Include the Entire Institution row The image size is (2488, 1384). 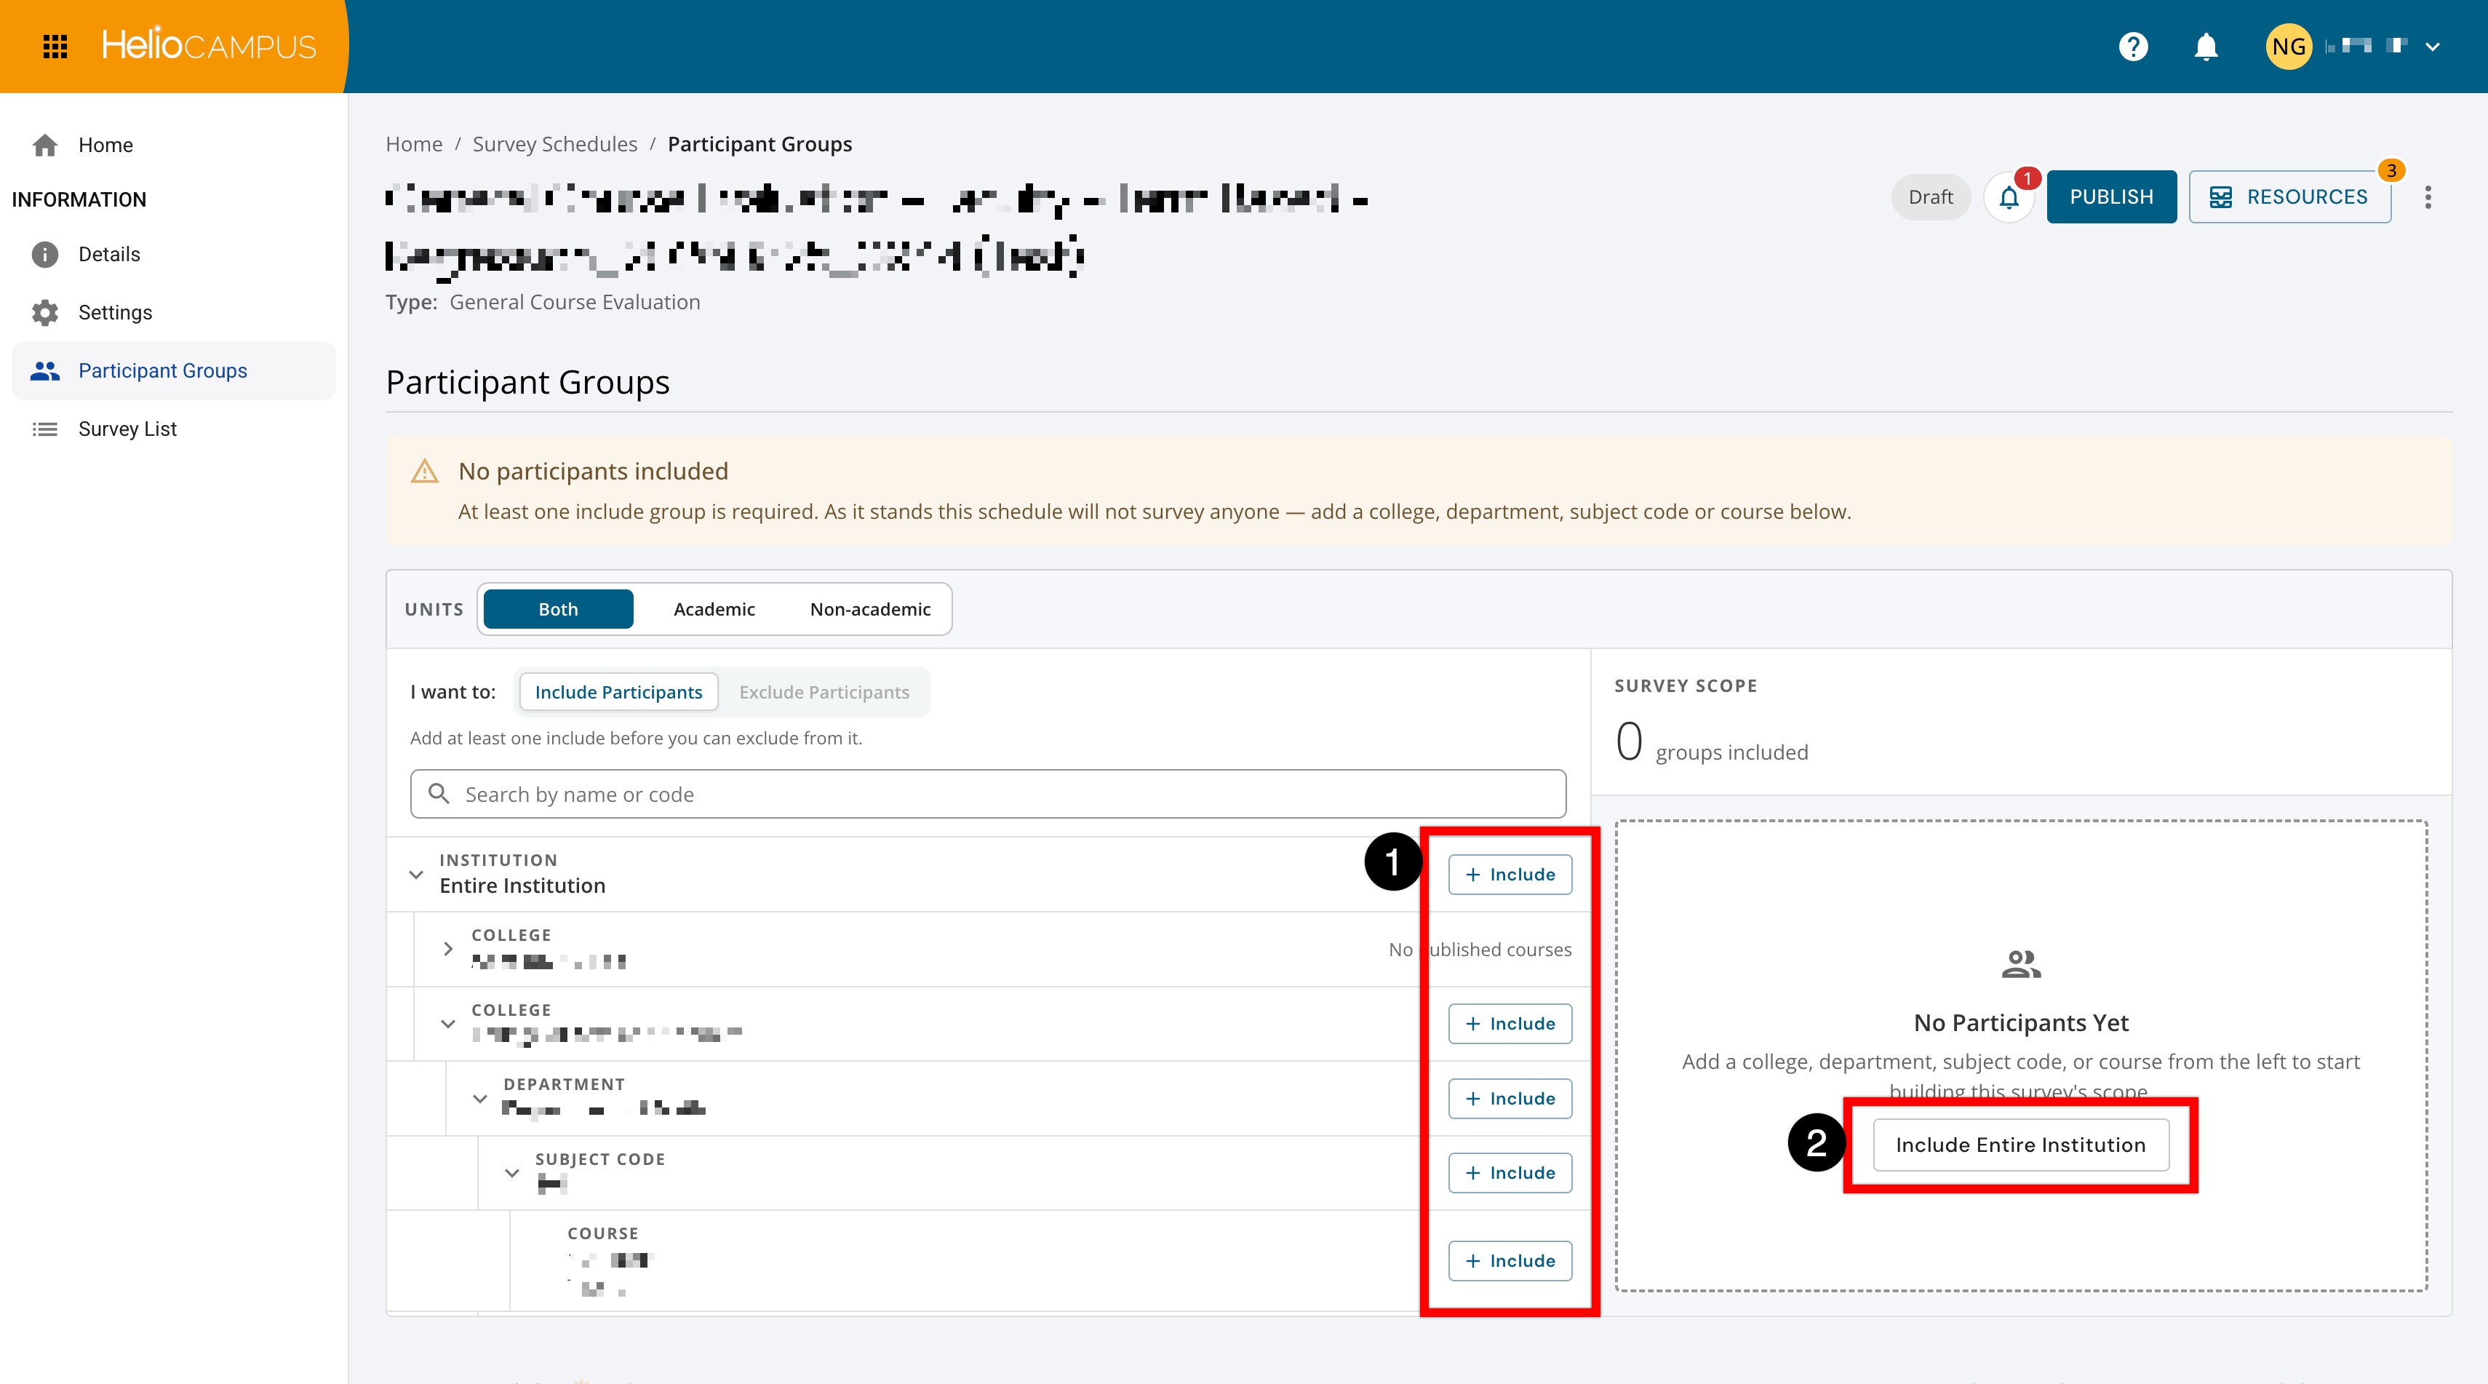[1510, 875]
